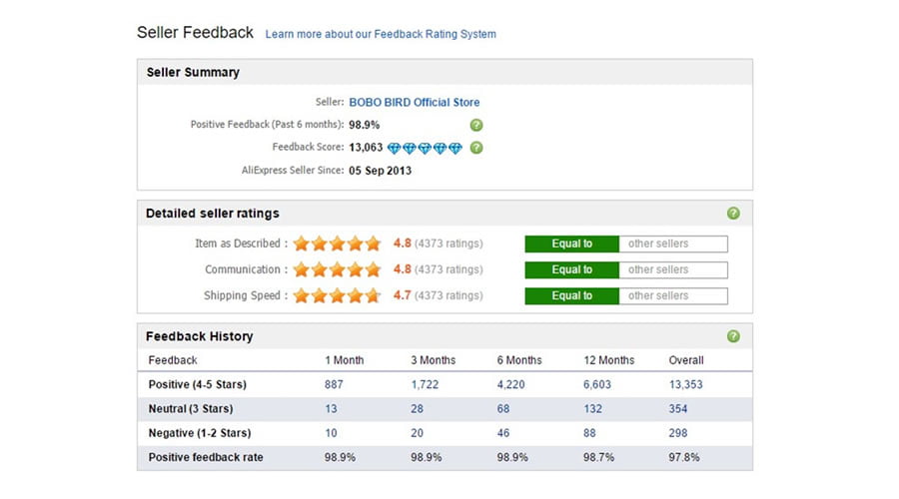Click the diamond icons next to 13,063

point(425,149)
